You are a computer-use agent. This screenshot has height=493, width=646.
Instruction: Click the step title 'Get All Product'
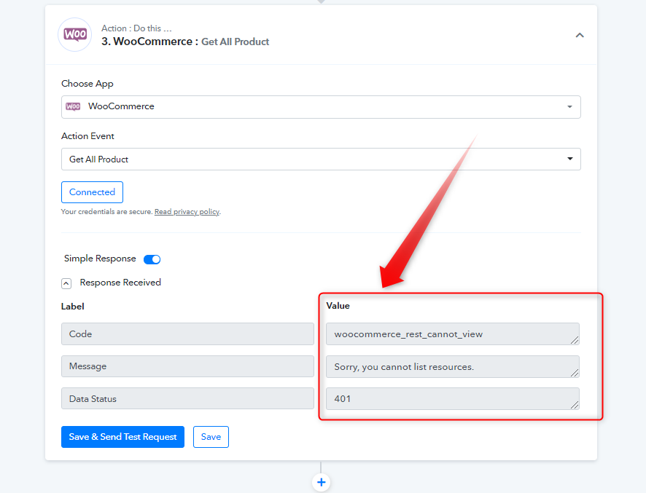235,42
